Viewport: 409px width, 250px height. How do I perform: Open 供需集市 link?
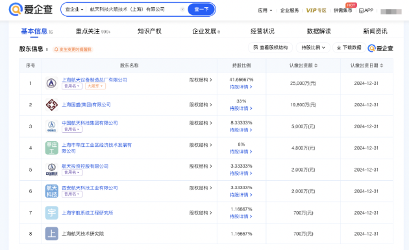point(343,10)
